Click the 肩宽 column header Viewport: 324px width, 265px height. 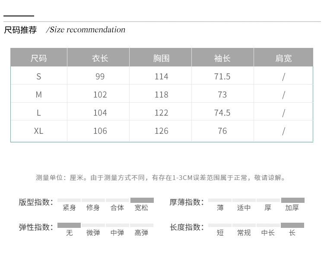tap(283, 58)
